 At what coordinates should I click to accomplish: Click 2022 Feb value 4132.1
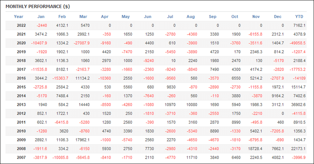point(62,25)
